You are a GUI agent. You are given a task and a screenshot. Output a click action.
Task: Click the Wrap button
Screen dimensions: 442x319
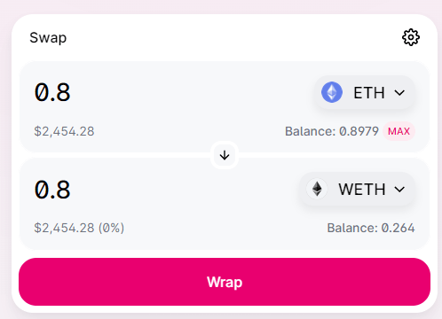coord(225,282)
